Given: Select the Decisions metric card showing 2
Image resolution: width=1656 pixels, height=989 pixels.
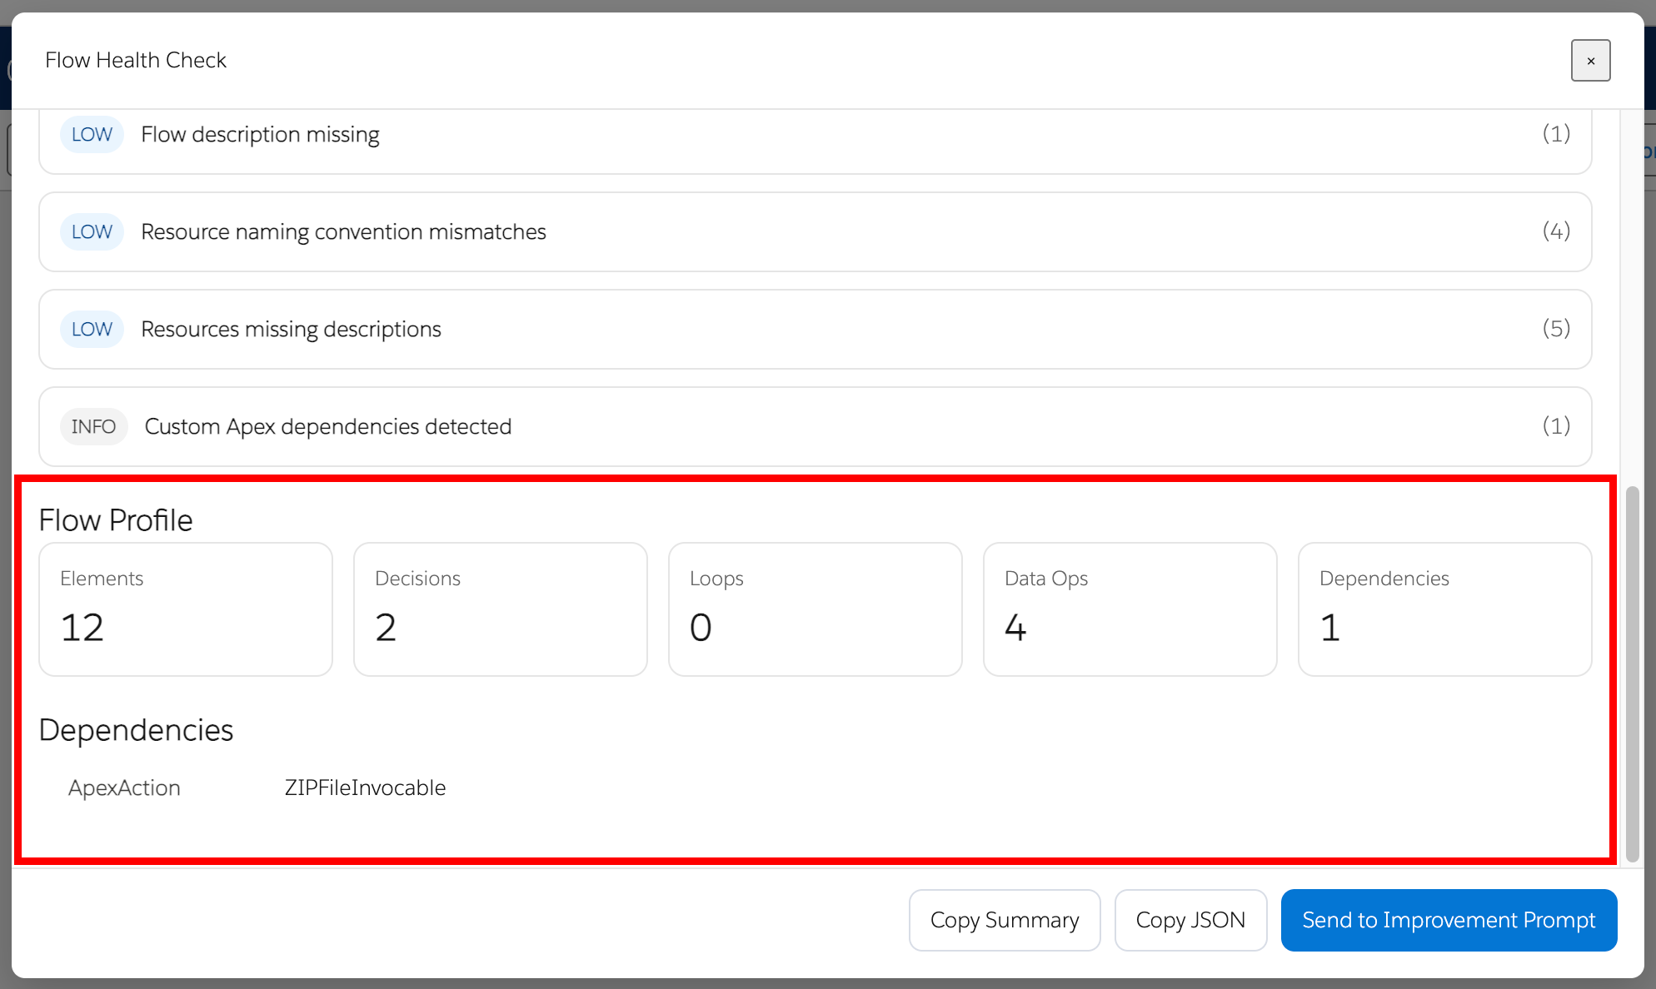Looking at the screenshot, I should point(500,609).
